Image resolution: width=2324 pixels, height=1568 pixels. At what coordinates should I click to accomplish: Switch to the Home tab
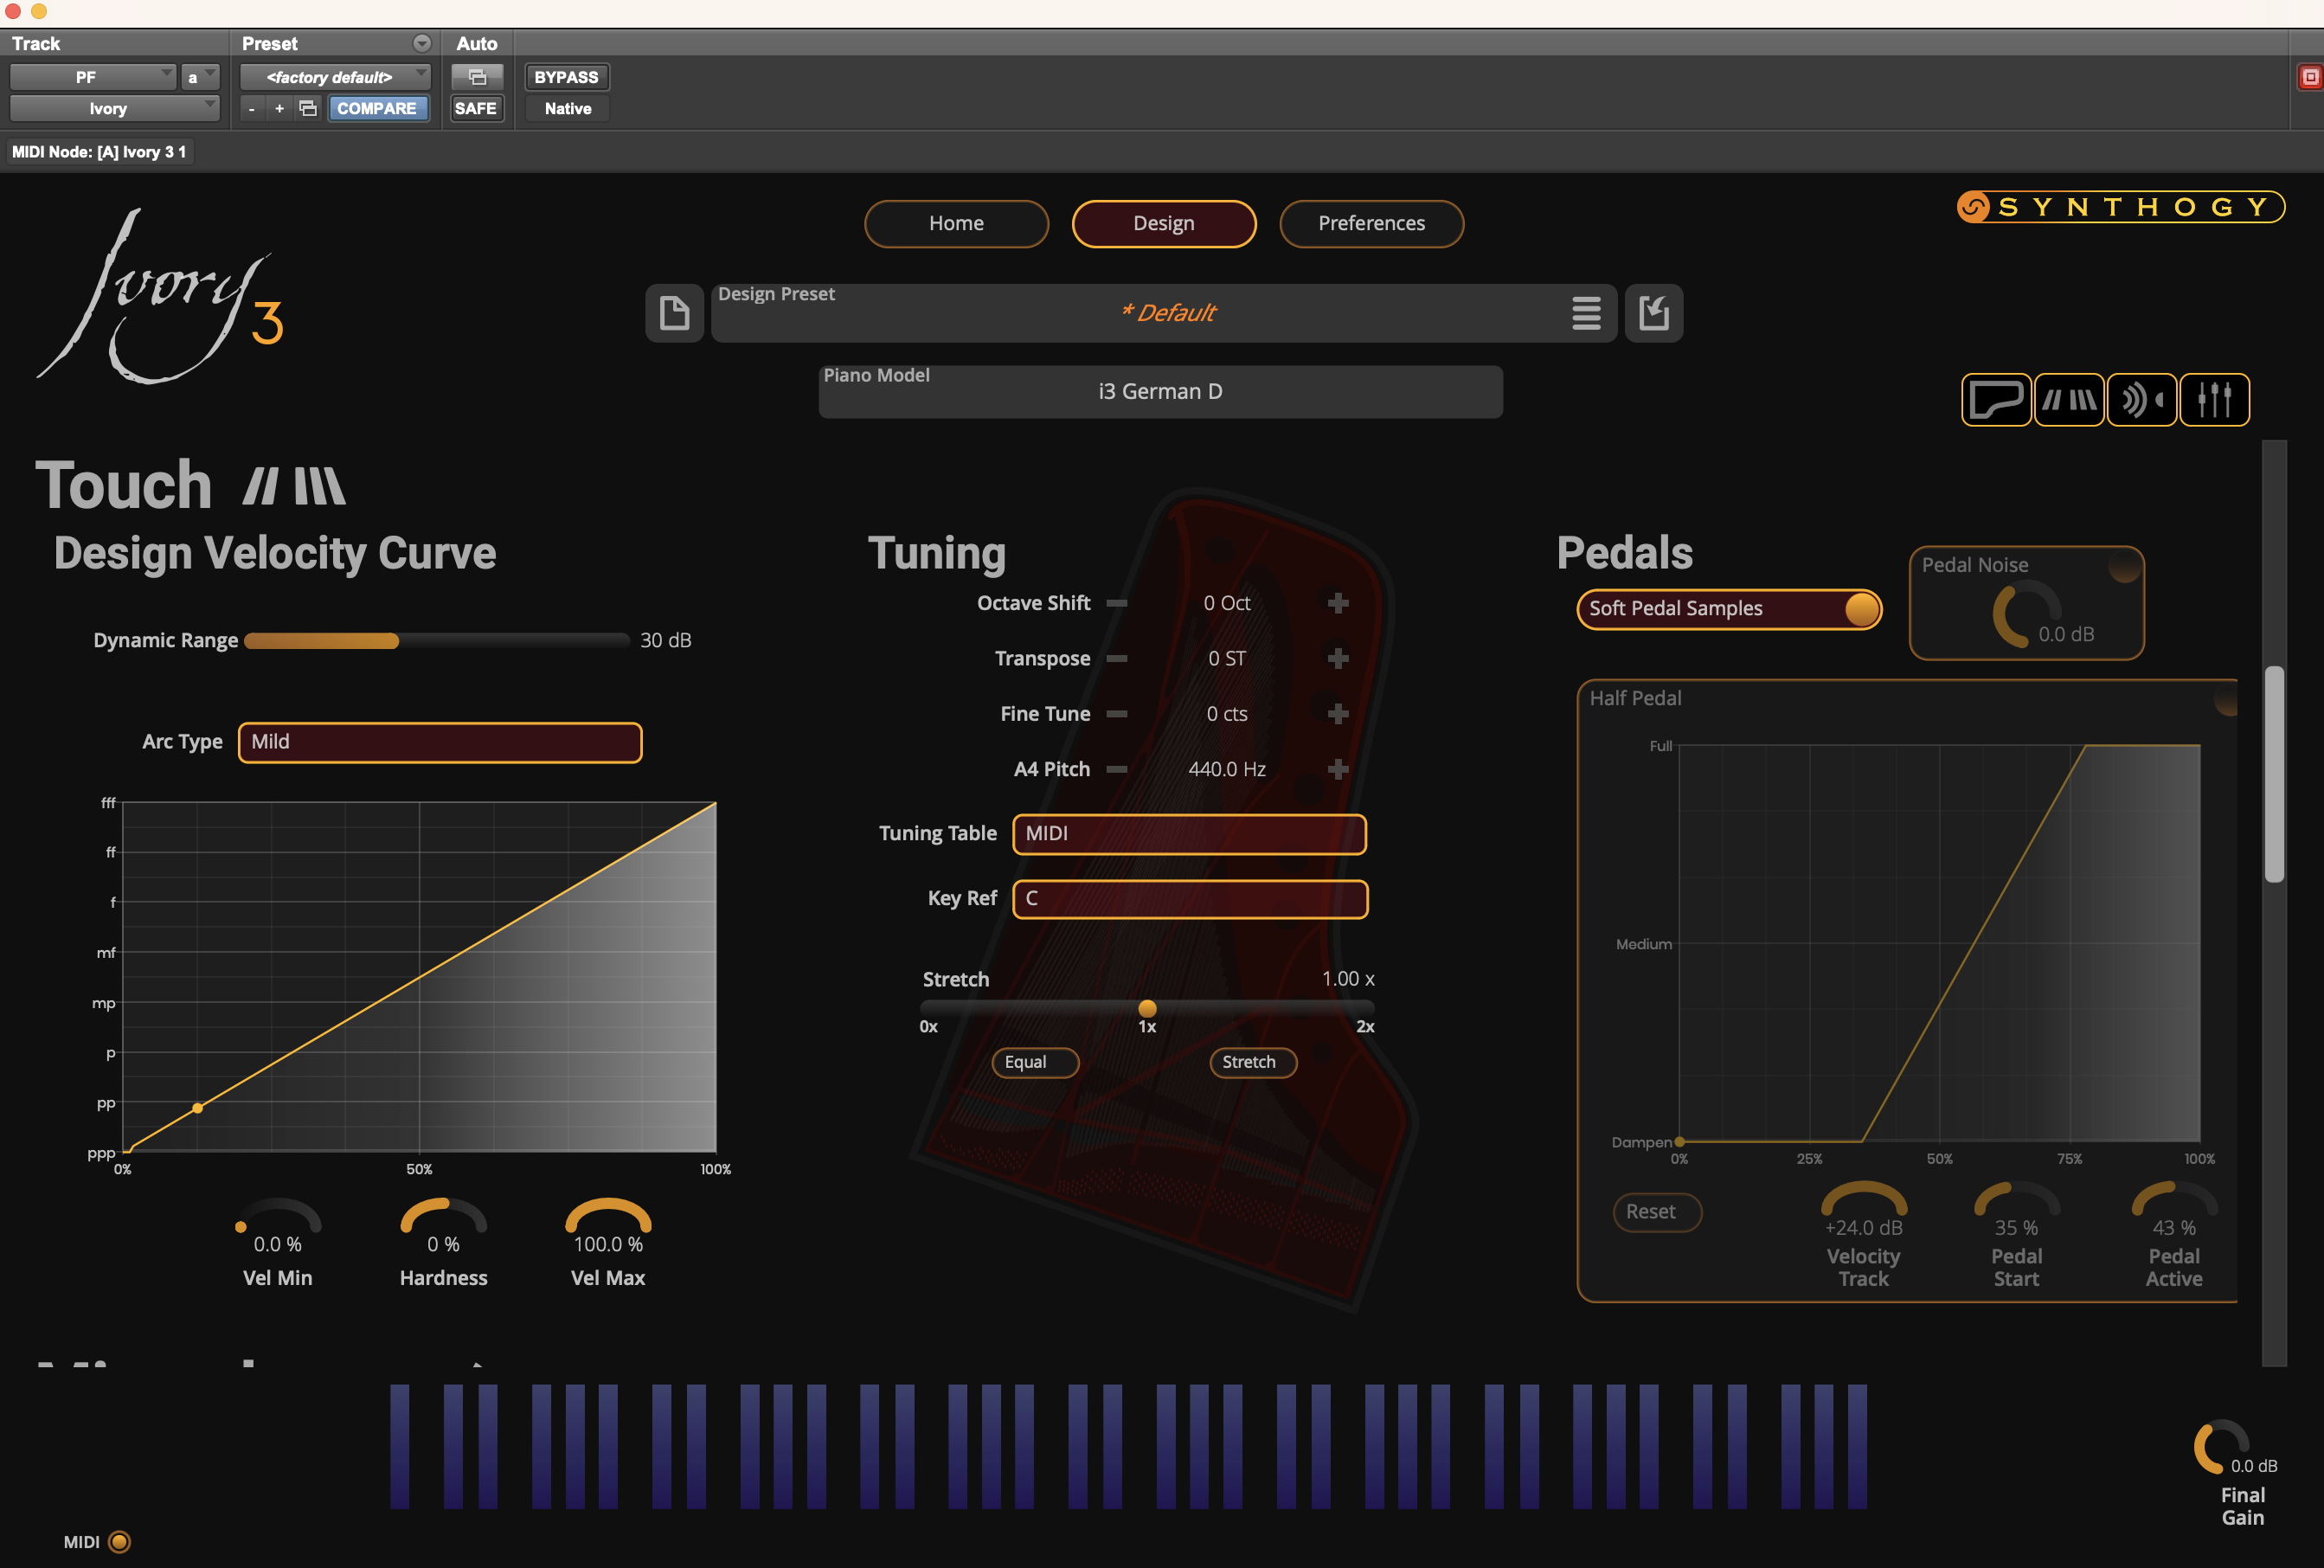point(957,223)
